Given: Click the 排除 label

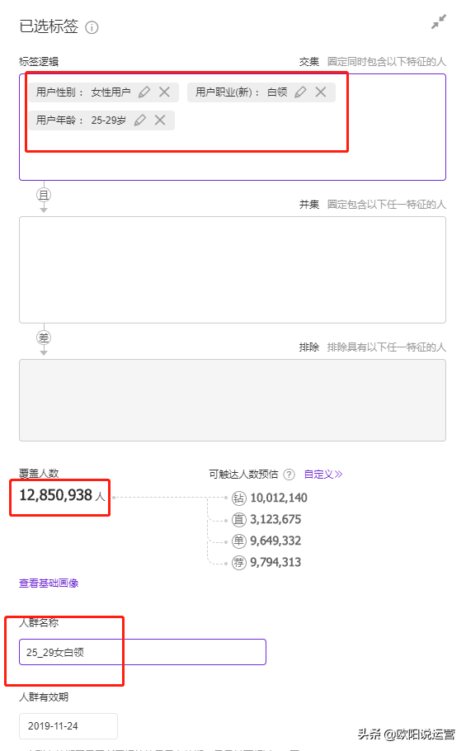Looking at the screenshot, I should point(309,347).
